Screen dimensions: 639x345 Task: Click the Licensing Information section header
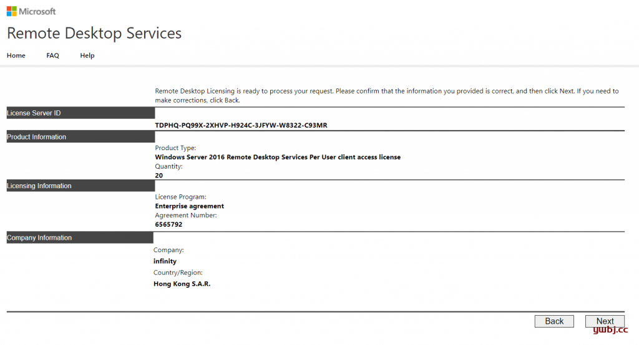point(80,186)
